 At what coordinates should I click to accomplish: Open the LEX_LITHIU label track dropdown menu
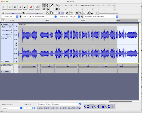(x=8, y=65)
